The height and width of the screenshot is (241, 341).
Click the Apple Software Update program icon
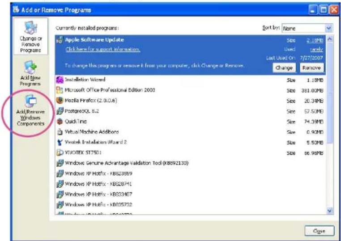(x=60, y=40)
